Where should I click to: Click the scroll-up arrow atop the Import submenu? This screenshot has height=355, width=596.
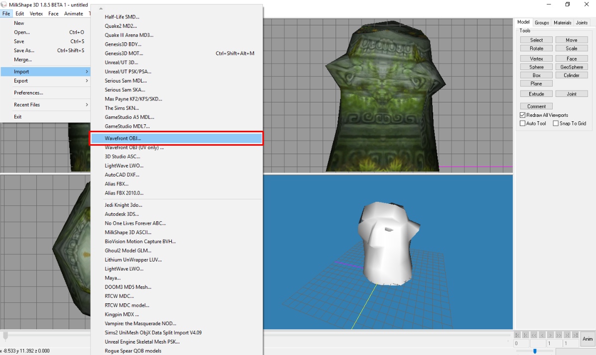point(101,8)
